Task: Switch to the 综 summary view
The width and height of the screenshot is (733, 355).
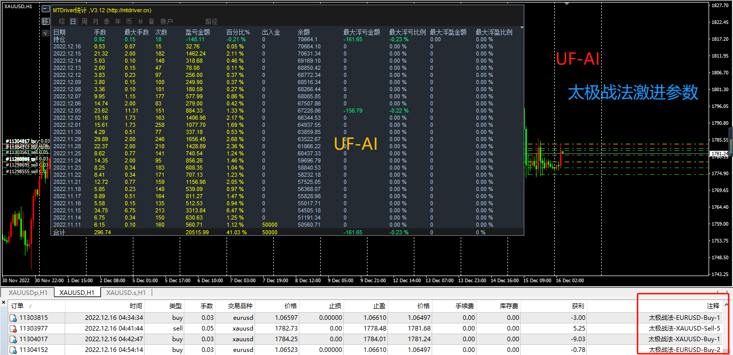Action: 62,21
